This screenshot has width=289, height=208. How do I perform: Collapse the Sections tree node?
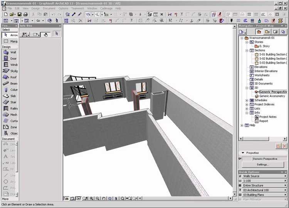247,50
